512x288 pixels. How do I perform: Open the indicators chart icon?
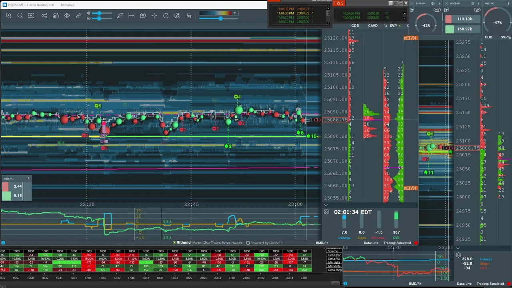coord(56,16)
